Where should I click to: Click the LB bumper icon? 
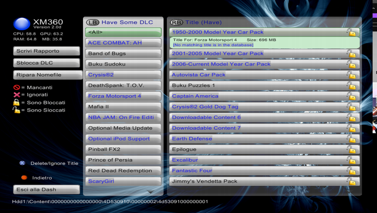click(92, 22)
